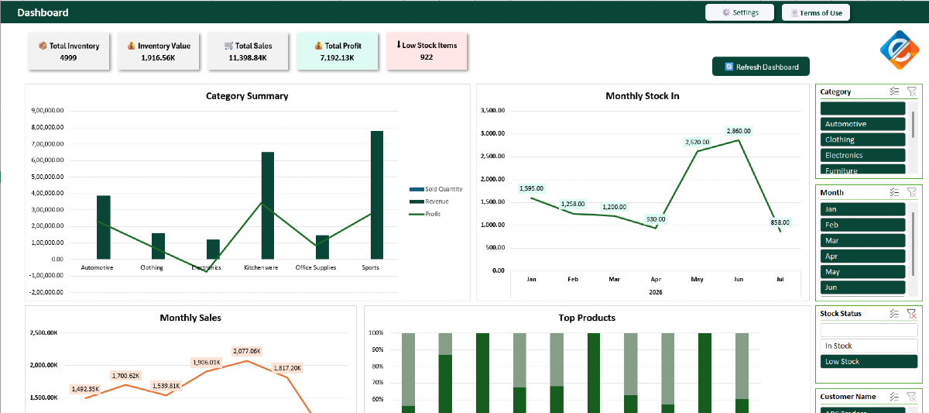Click the Top Products chart title

click(x=587, y=318)
